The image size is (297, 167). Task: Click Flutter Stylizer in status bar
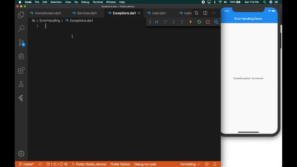(120, 164)
